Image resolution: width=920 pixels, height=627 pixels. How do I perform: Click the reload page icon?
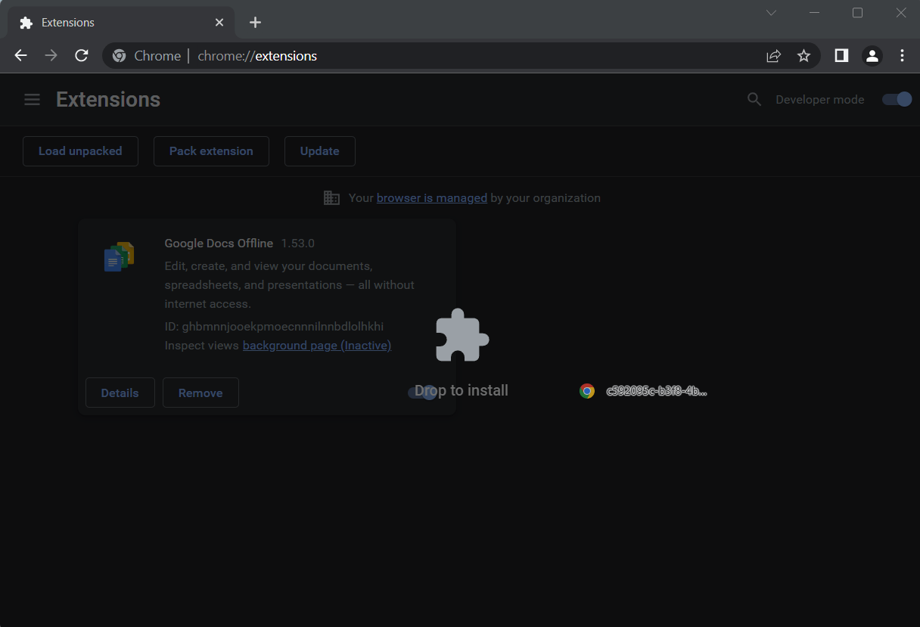click(x=82, y=56)
